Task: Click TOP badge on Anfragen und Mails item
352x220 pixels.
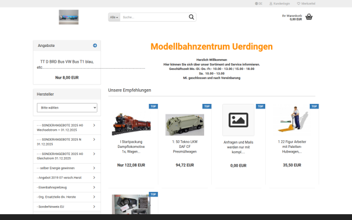Action: click(260, 106)
